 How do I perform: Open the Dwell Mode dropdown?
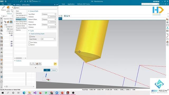48,39
